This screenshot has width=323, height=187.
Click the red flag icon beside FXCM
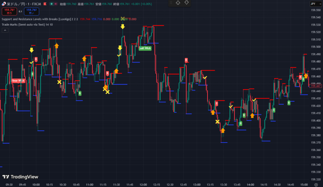45,4
